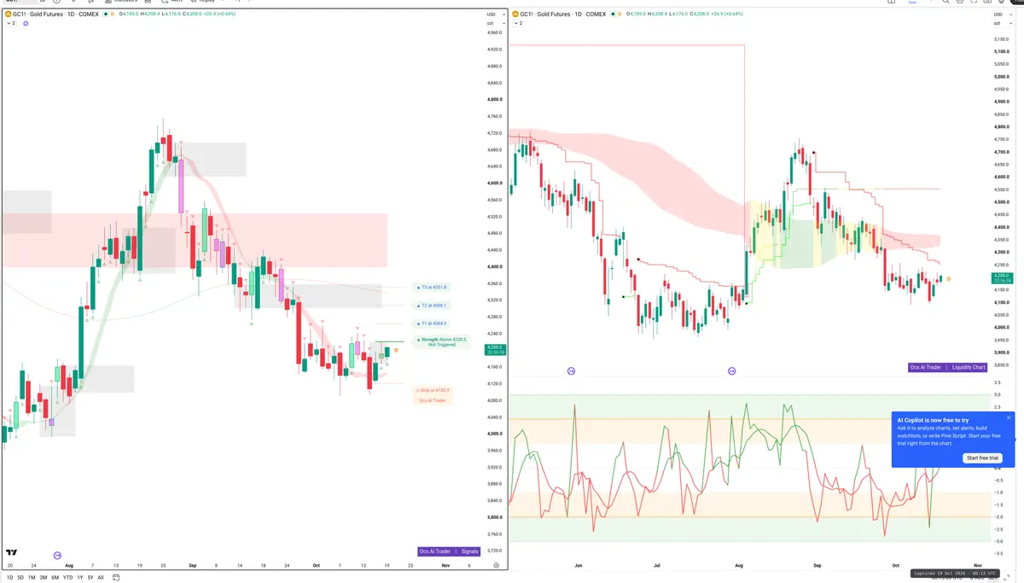Click the late-July purple event marker on the right chart
The image size is (1024, 583).
[x=731, y=371]
